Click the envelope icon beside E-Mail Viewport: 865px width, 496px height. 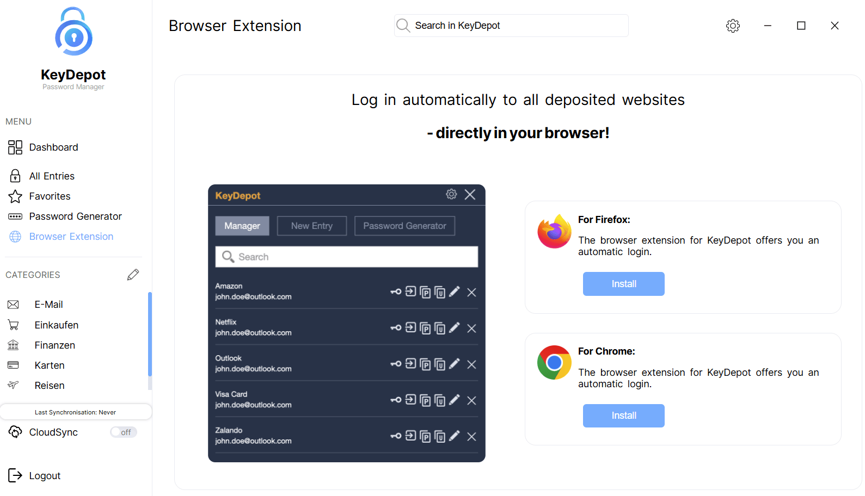13,305
